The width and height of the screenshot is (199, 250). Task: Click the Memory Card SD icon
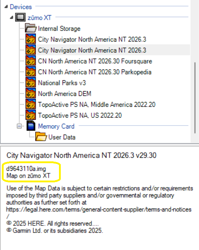click(31, 126)
